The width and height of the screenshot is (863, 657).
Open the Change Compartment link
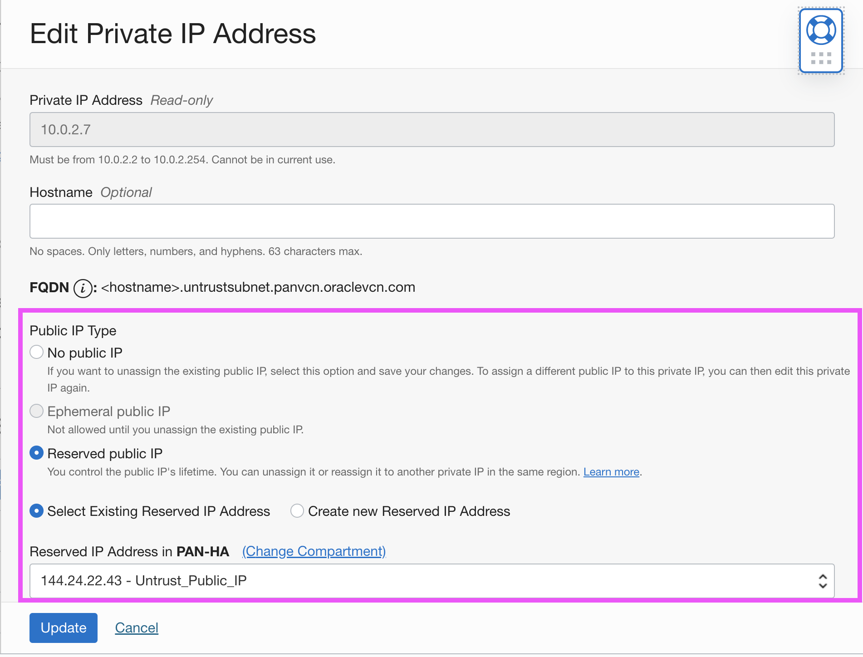point(314,551)
